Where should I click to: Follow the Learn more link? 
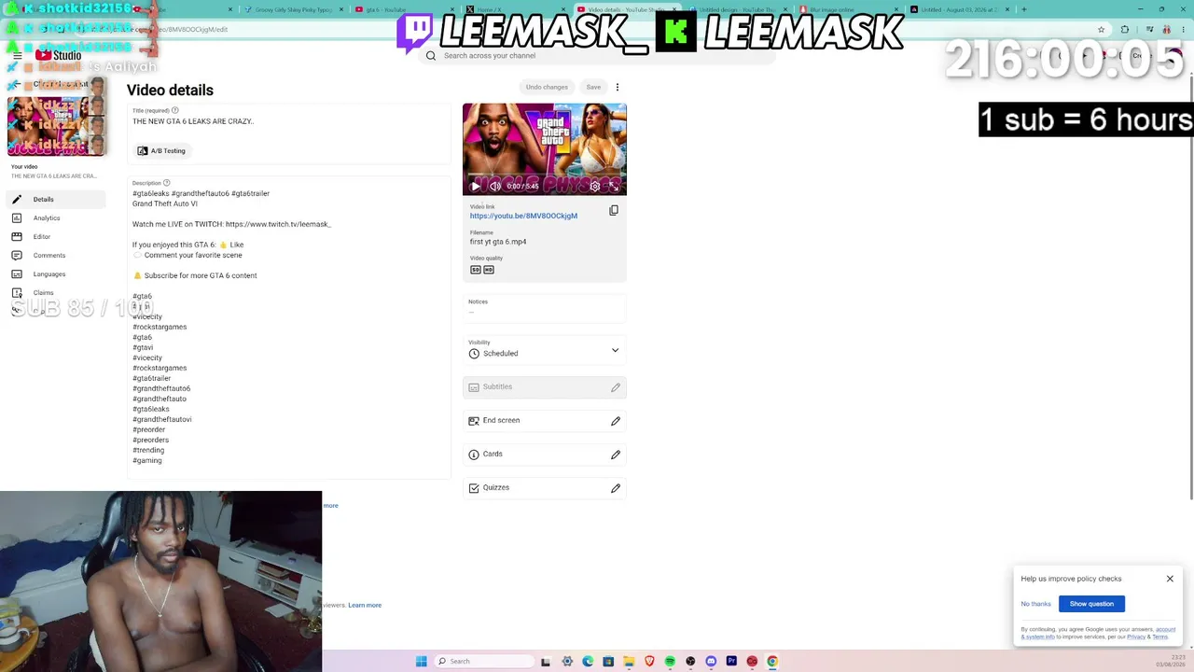(365, 605)
